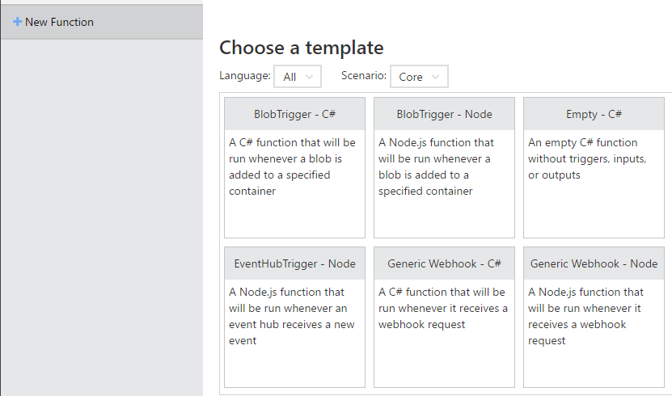
Task: Select Generic Webhook - C# template title
Action: [444, 263]
